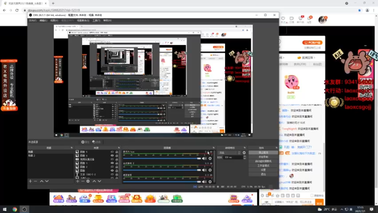This screenshot has width=378, height=213.
Task: Mute the 台式音响 2 speaker icon
Action: pos(204,170)
